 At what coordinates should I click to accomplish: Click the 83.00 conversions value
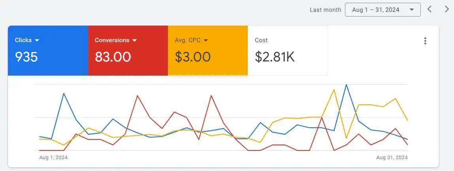113,57
